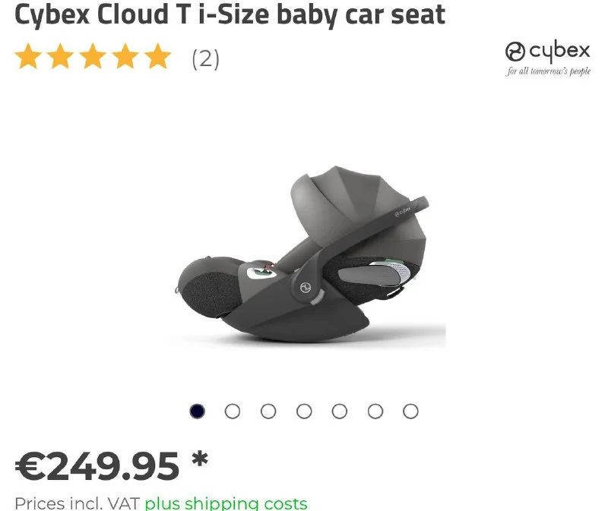This screenshot has height=511, width=608.
Task: Click the €249.95 price text
Action: [x=97, y=466]
